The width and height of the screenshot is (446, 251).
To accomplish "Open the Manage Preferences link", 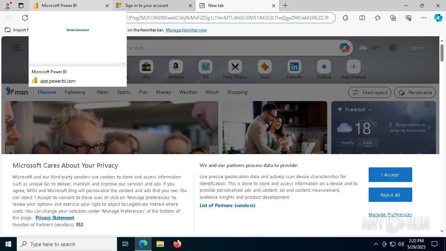I will coord(390,214).
